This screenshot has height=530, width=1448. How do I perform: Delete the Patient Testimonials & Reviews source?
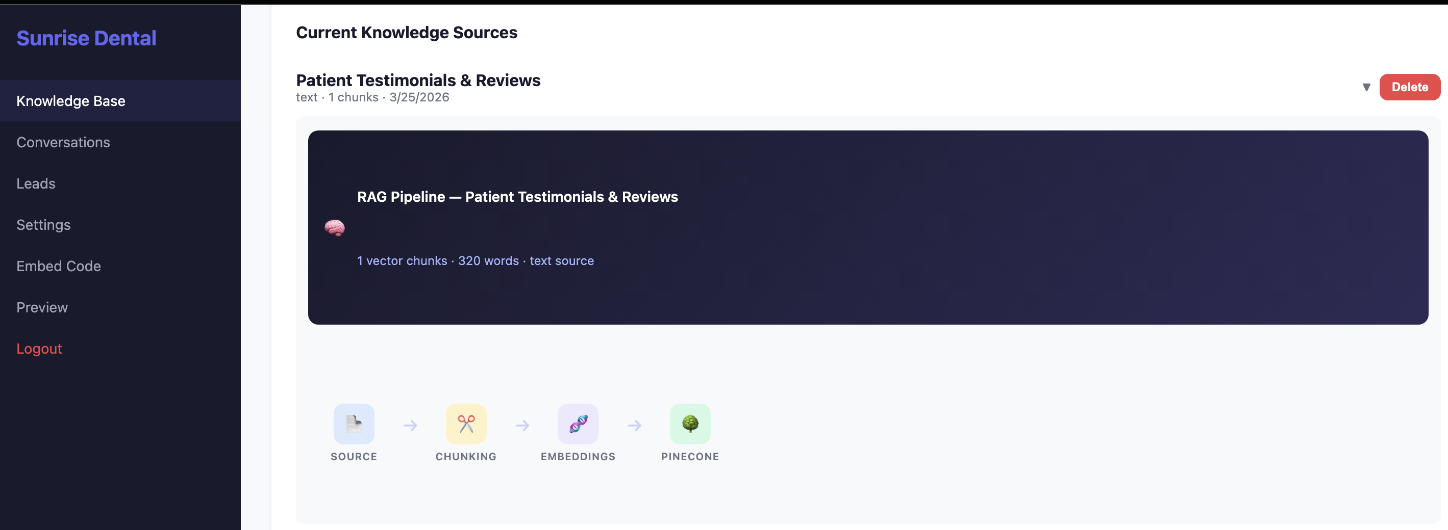tap(1409, 87)
